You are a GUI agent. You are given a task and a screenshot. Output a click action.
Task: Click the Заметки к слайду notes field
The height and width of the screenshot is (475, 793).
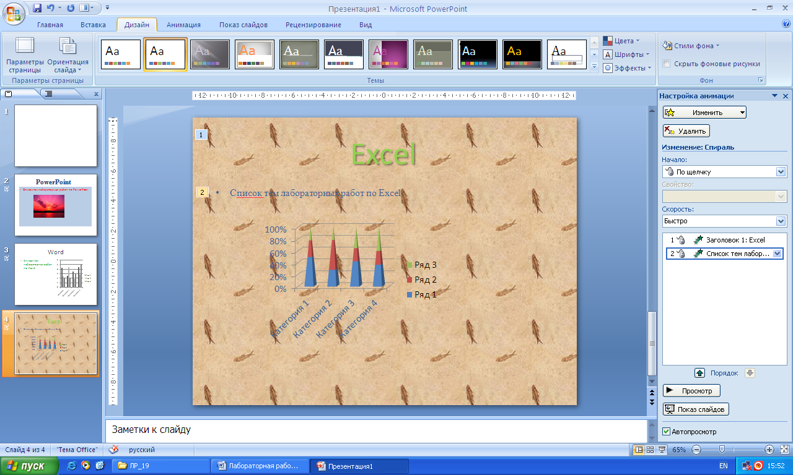coord(375,430)
